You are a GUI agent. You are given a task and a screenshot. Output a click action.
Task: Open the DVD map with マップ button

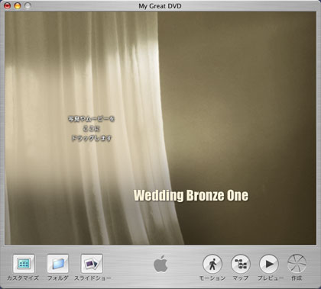(x=241, y=264)
